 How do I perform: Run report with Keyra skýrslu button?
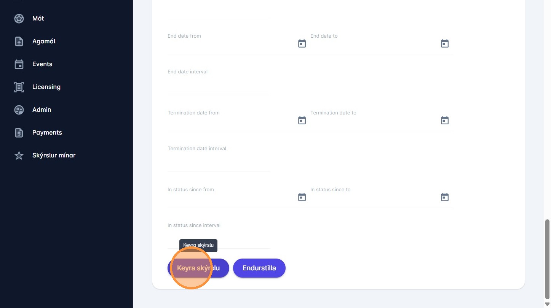click(198, 268)
